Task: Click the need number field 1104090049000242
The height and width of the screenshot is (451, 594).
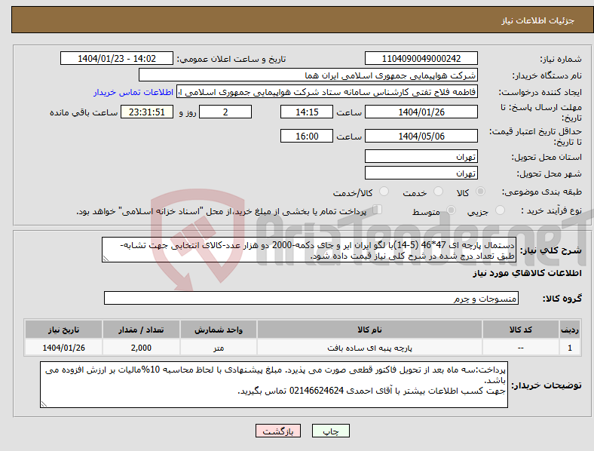Action: coord(421,58)
